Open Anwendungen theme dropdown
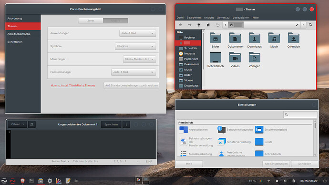The image size is (329, 185). point(138,33)
